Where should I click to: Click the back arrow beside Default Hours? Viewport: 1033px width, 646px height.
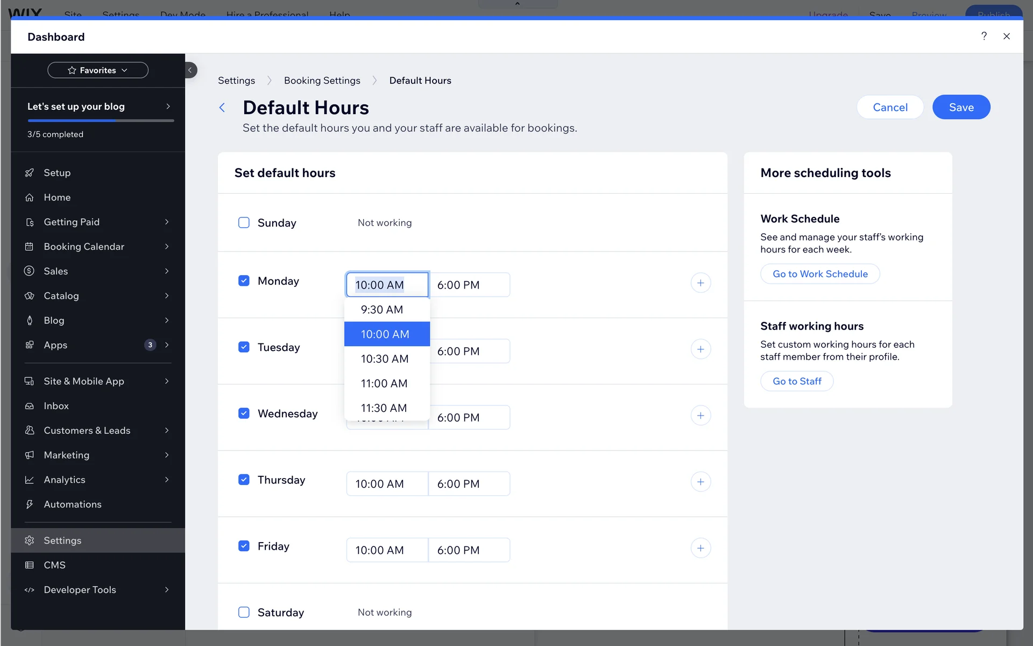(x=222, y=108)
